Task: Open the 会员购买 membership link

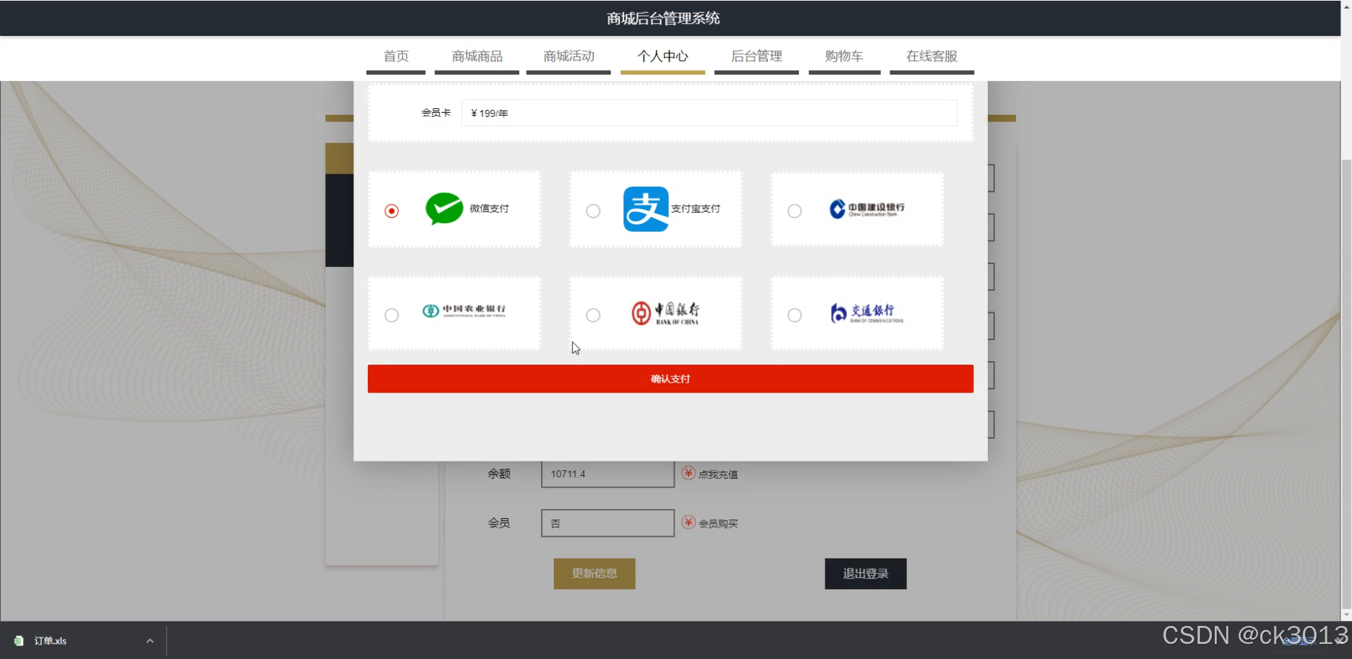Action: pos(718,524)
